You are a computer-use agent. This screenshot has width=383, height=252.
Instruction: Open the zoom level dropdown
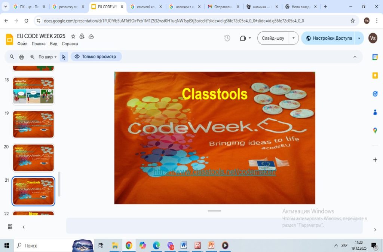tap(48, 57)
